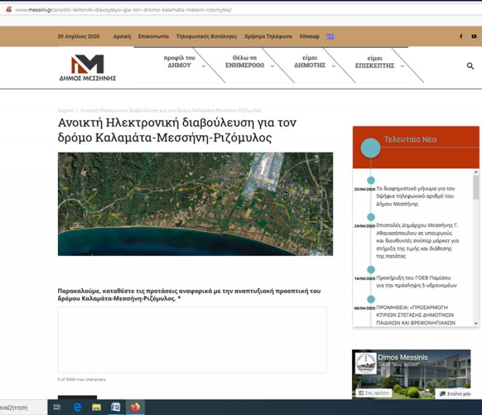Click the Αρχική breadcrumb link
482x415 pixels.
coord(65,111)
